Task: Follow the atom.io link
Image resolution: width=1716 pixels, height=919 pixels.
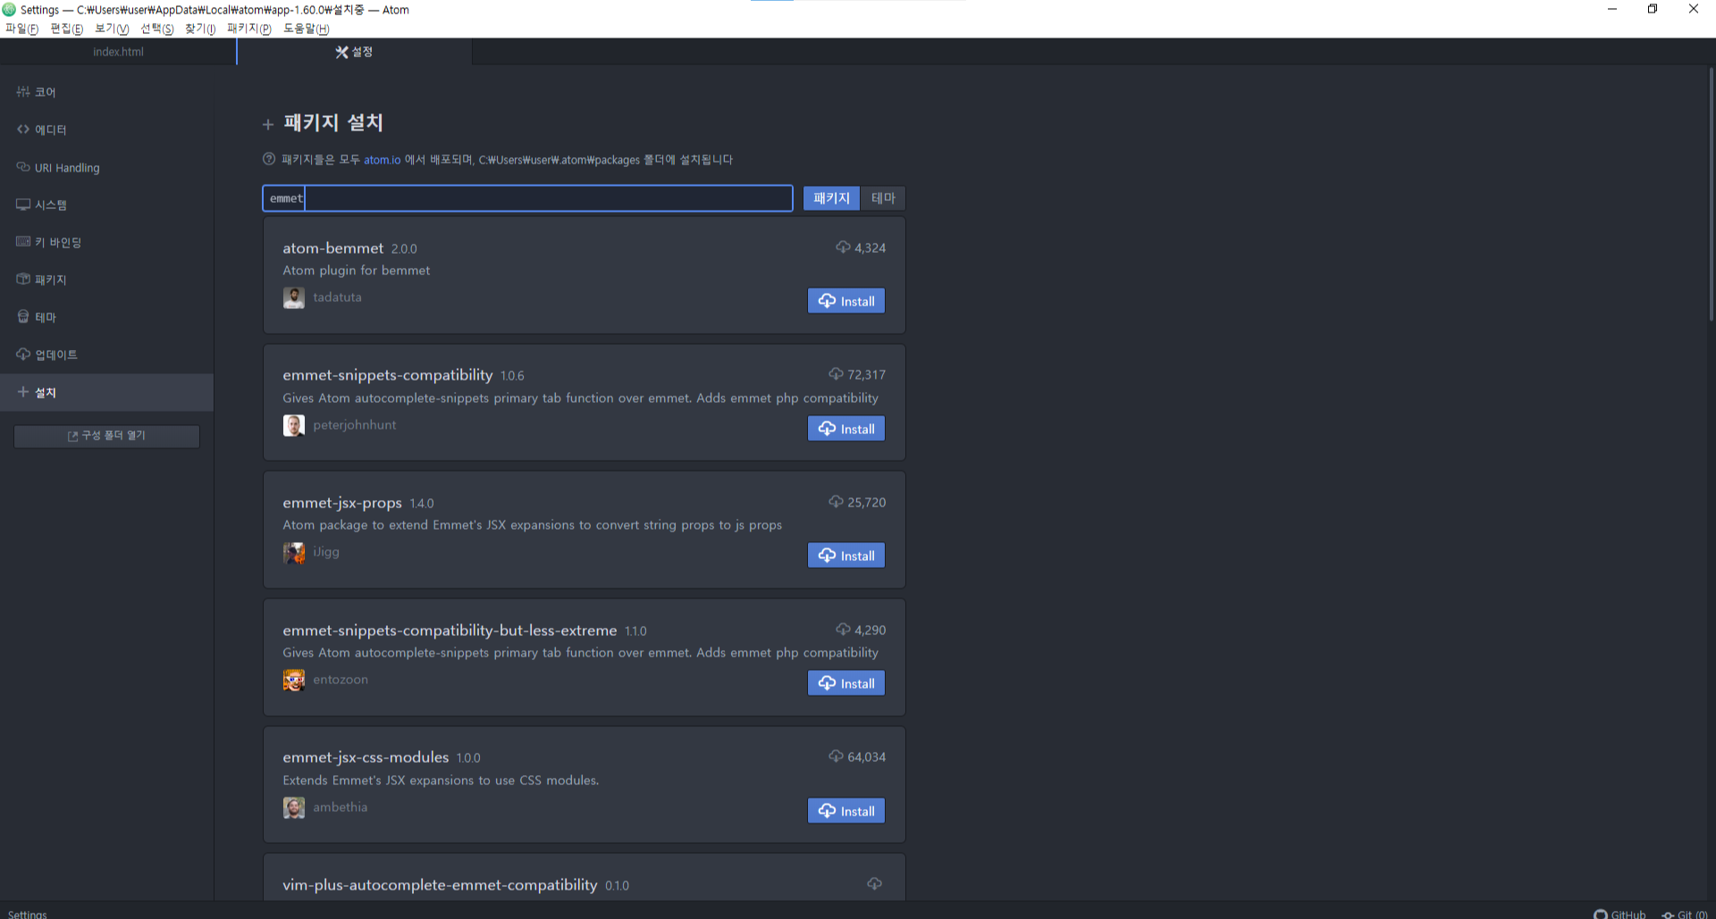Action: [x=382, y=160]
